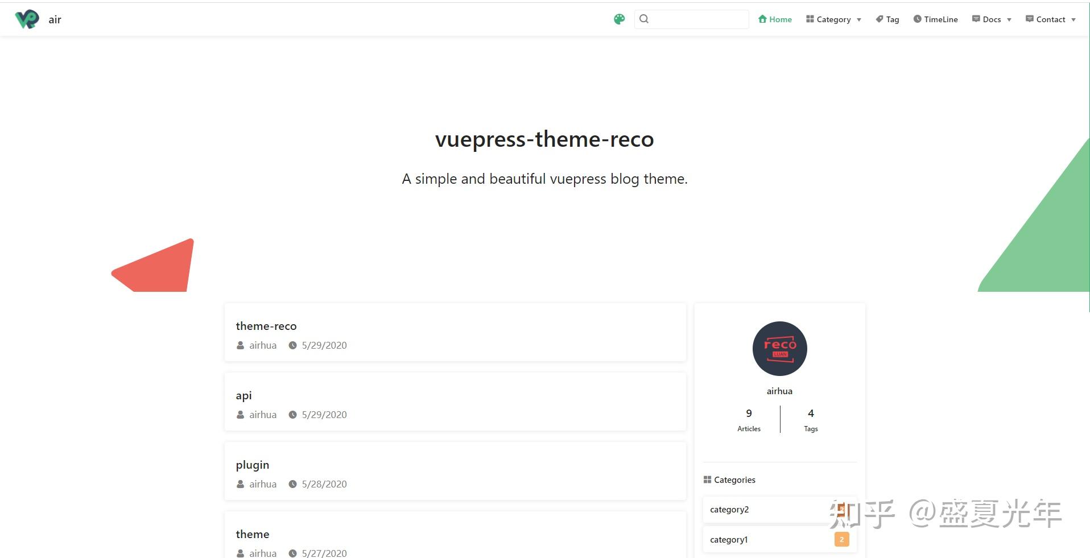Click the Tag icon in navigation

tap(878, 19)
